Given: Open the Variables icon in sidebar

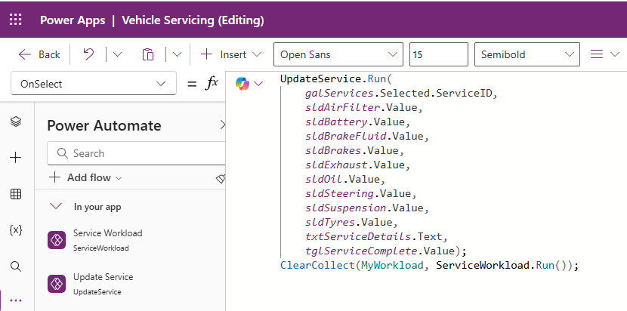Looking at the screenshot, I should [16, 229].
